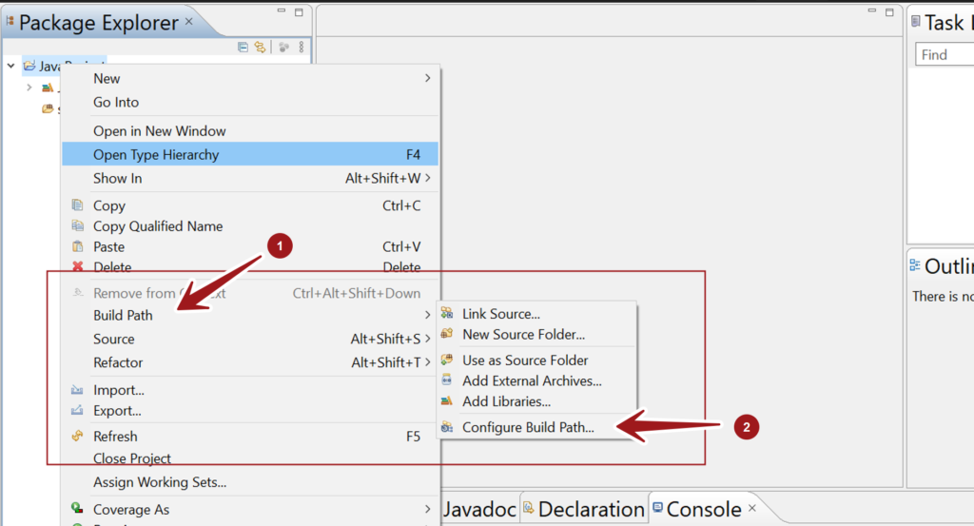Collapse the Java Project tree node
The width and height of the screenshot is (974, 526).
[11, 66]
